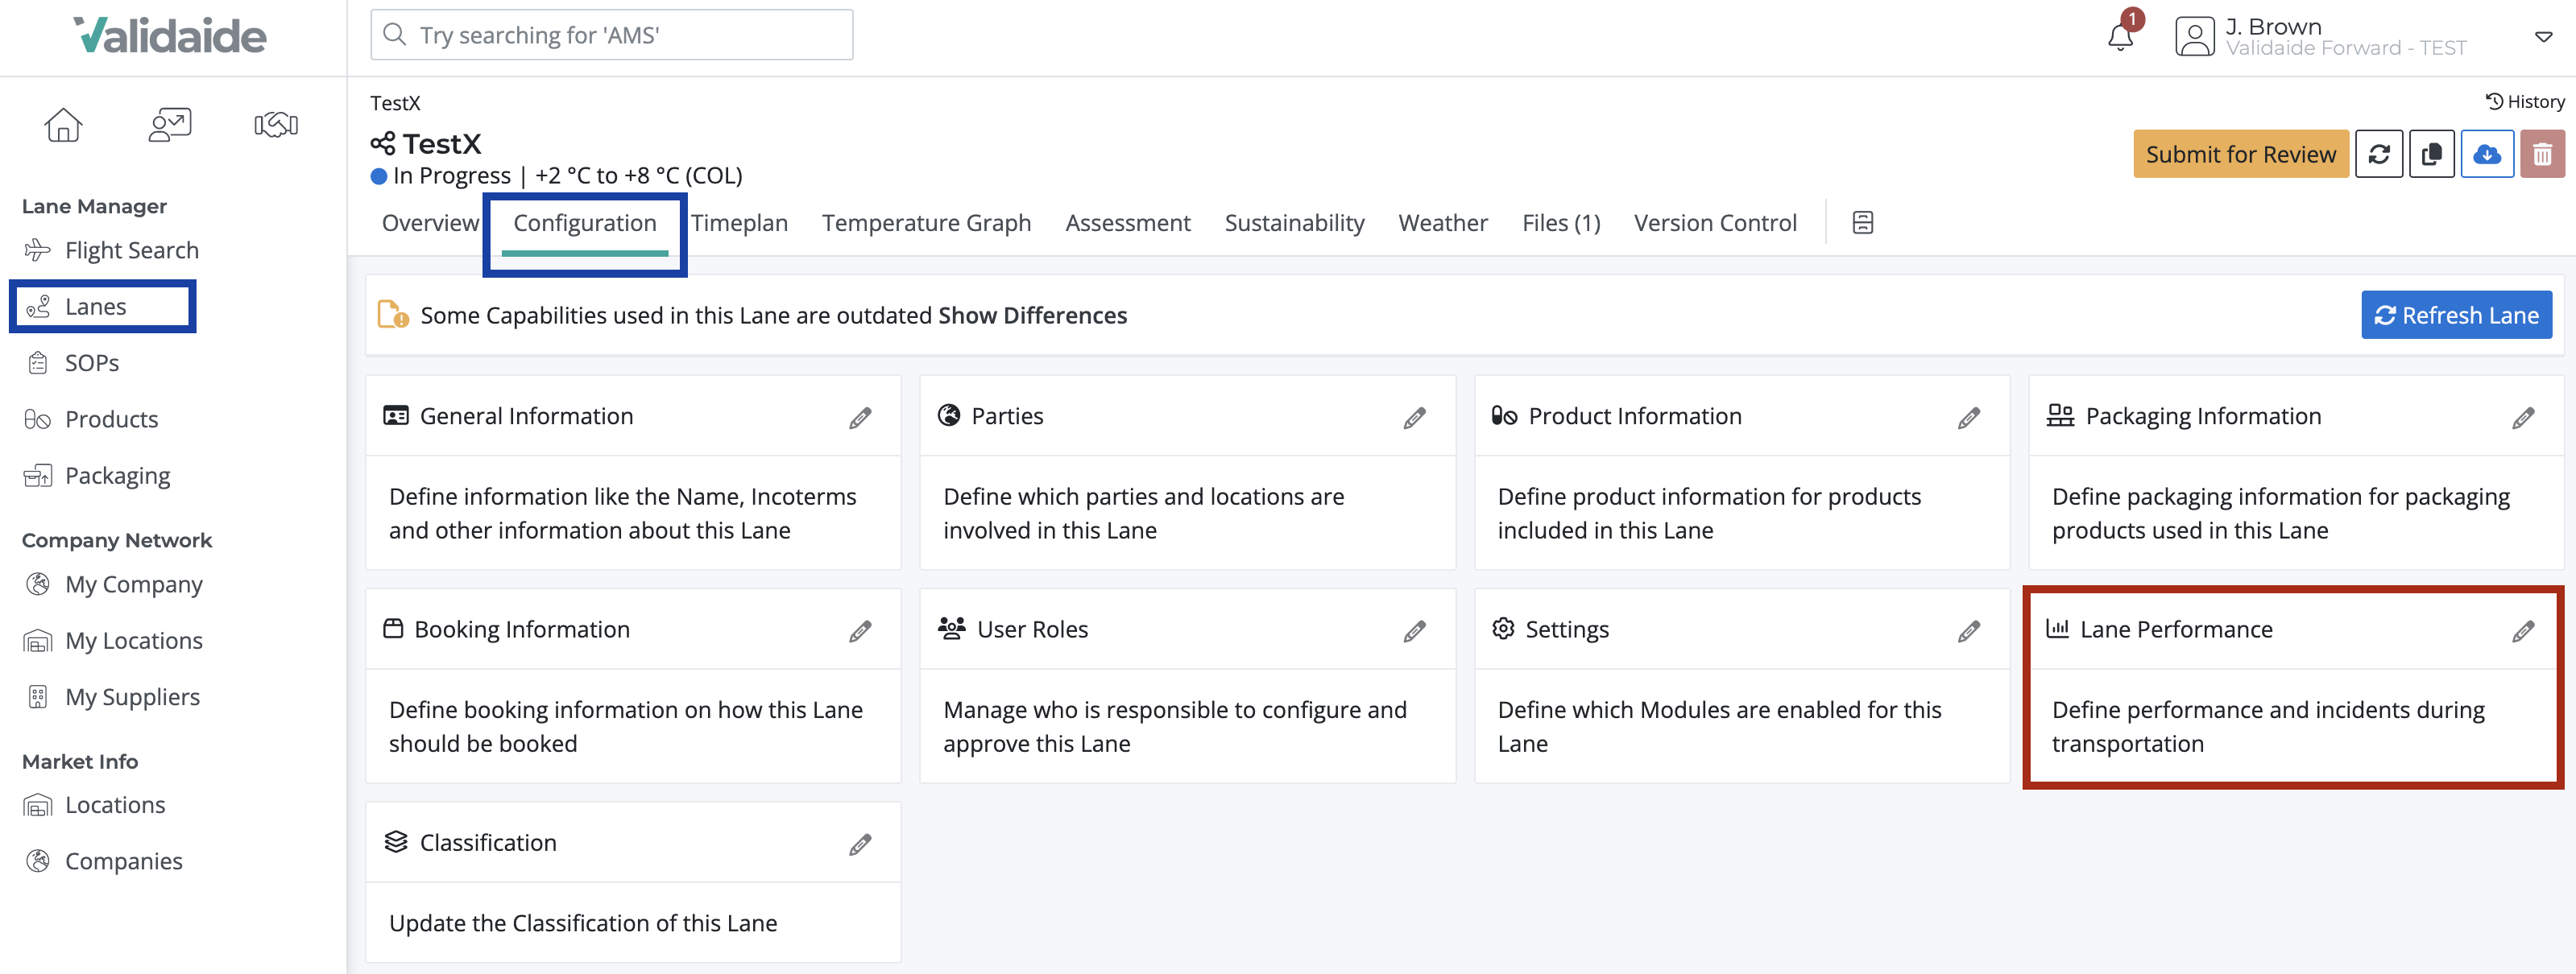Screen dimensions: 2576x974
Task: Click the TestX breadcrumb text
Action: 395,103
